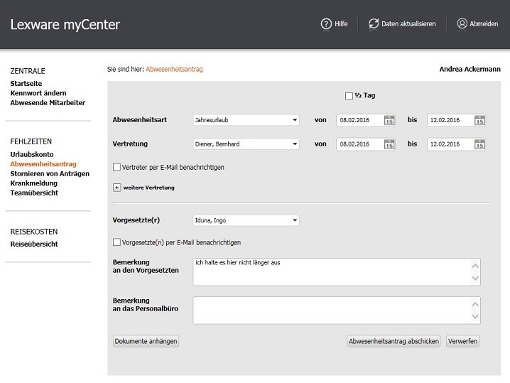Screen dimensions: 510x383
Task: Click the Daten aktualisieren link text
Action: click(408, 23)
